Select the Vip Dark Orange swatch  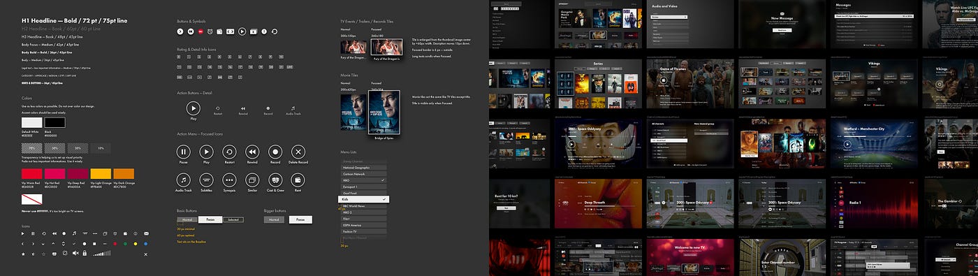coord(124,173)
